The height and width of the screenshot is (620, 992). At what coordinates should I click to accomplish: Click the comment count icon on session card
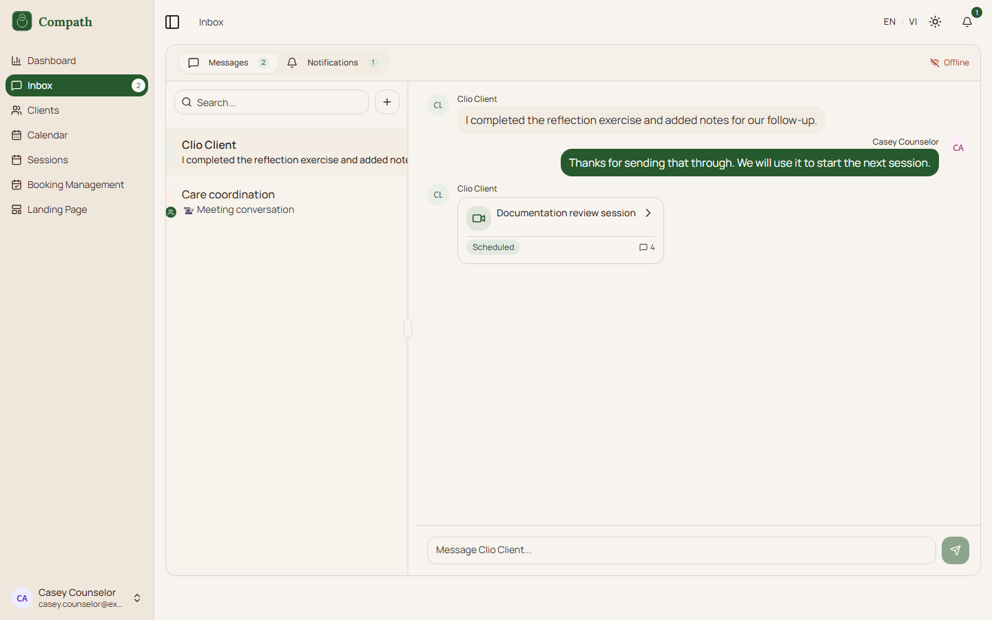(x=643, y=247)
